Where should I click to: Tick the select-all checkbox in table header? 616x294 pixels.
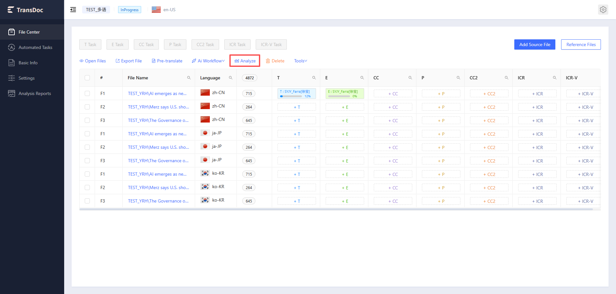[87, 78]
